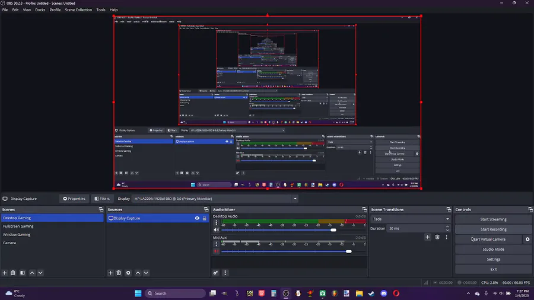Select the Fullscreen Gaming scene

pyautogui.click(x=52, y=226)
